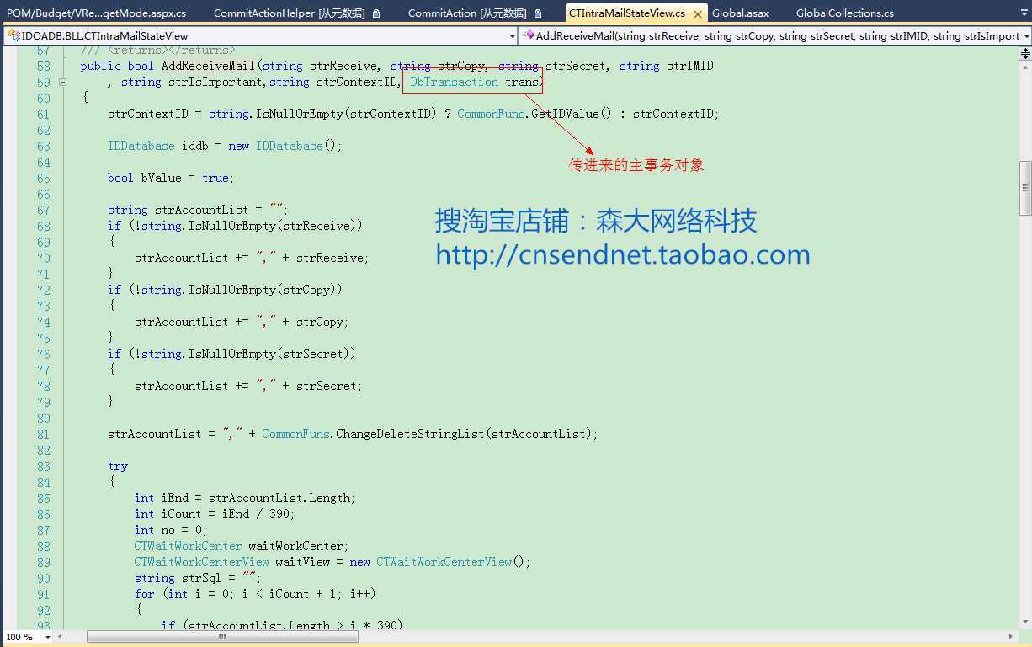Click "strAccountList += "," + strCopy;" line
Screen dimensions: 1032x647
242,322
